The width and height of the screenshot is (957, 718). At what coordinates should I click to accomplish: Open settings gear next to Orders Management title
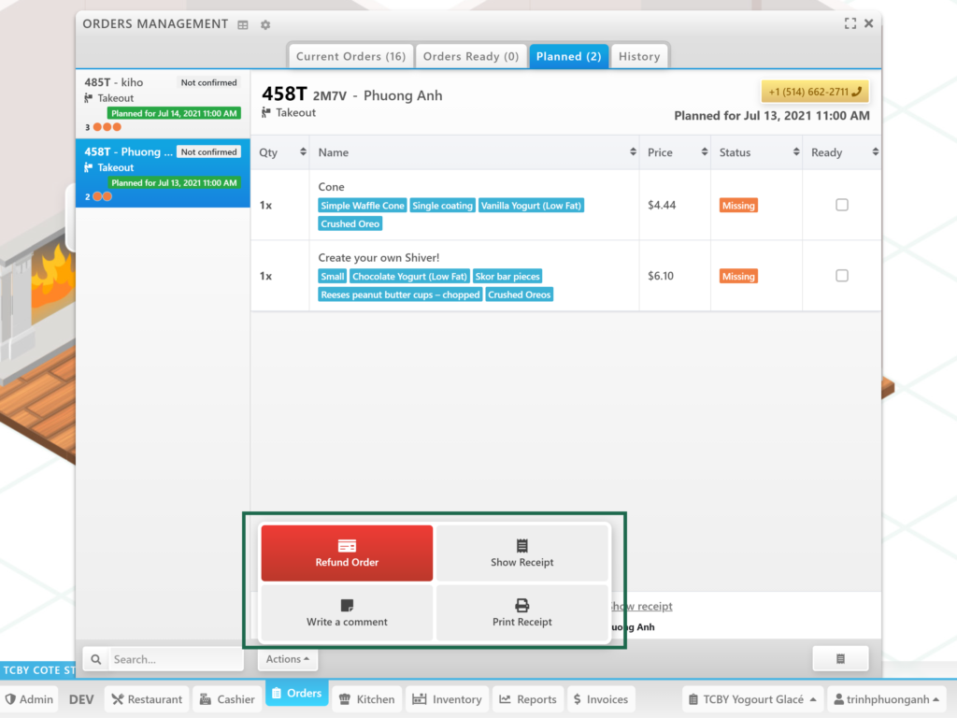(x=265, y=25)
